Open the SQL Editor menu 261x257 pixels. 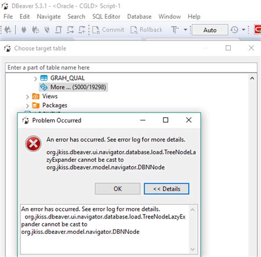tap(106, 17)
